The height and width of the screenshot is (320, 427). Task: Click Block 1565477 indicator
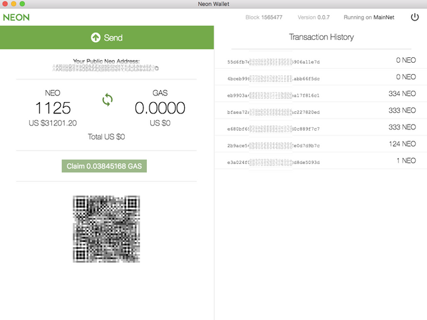coord(264,17)
